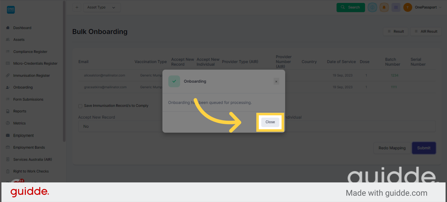Click the Metrics pie chart icon
Viewport: 447px width, 202px height.
[8, 123]
